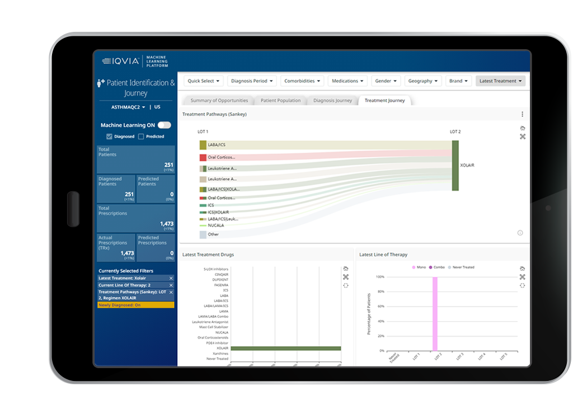Expand the Comorbidities filter dropdown
Screen dimensions: 573x414
[302, 81]
